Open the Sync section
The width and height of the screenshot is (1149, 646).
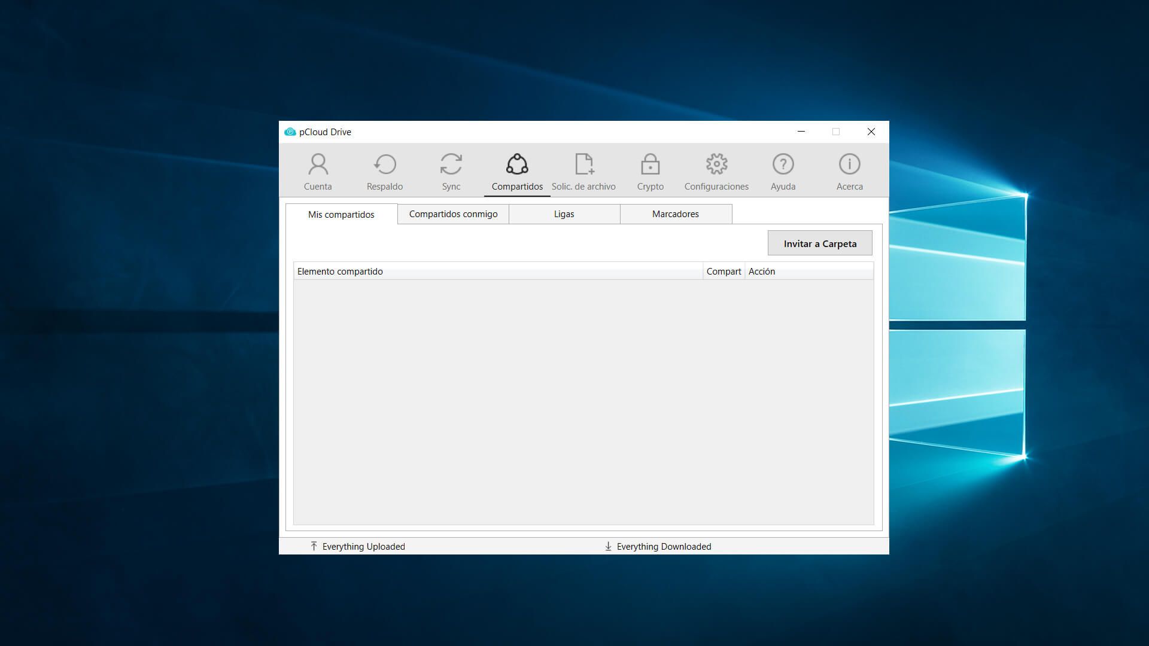451,172
